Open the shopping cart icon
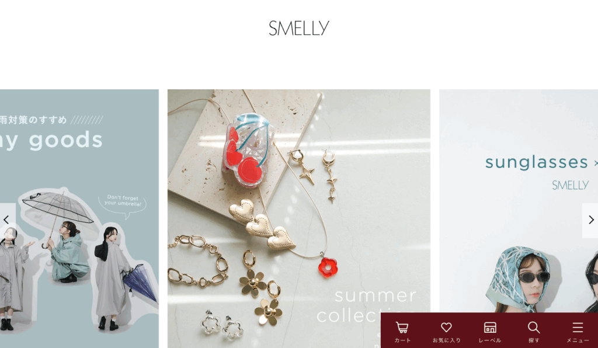This screenshot has width=598, height=348. click(402, 328)
